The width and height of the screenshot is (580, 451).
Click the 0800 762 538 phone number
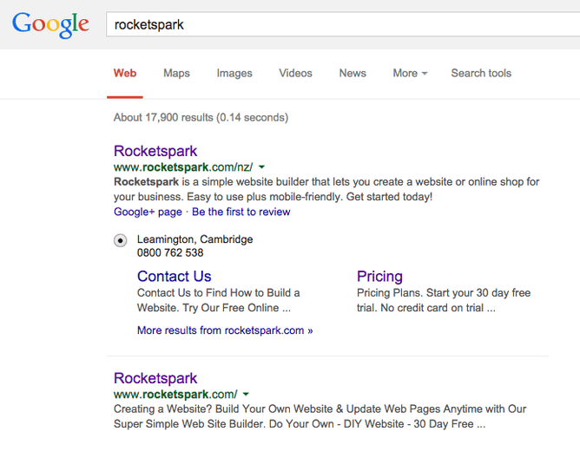point(170,253)
